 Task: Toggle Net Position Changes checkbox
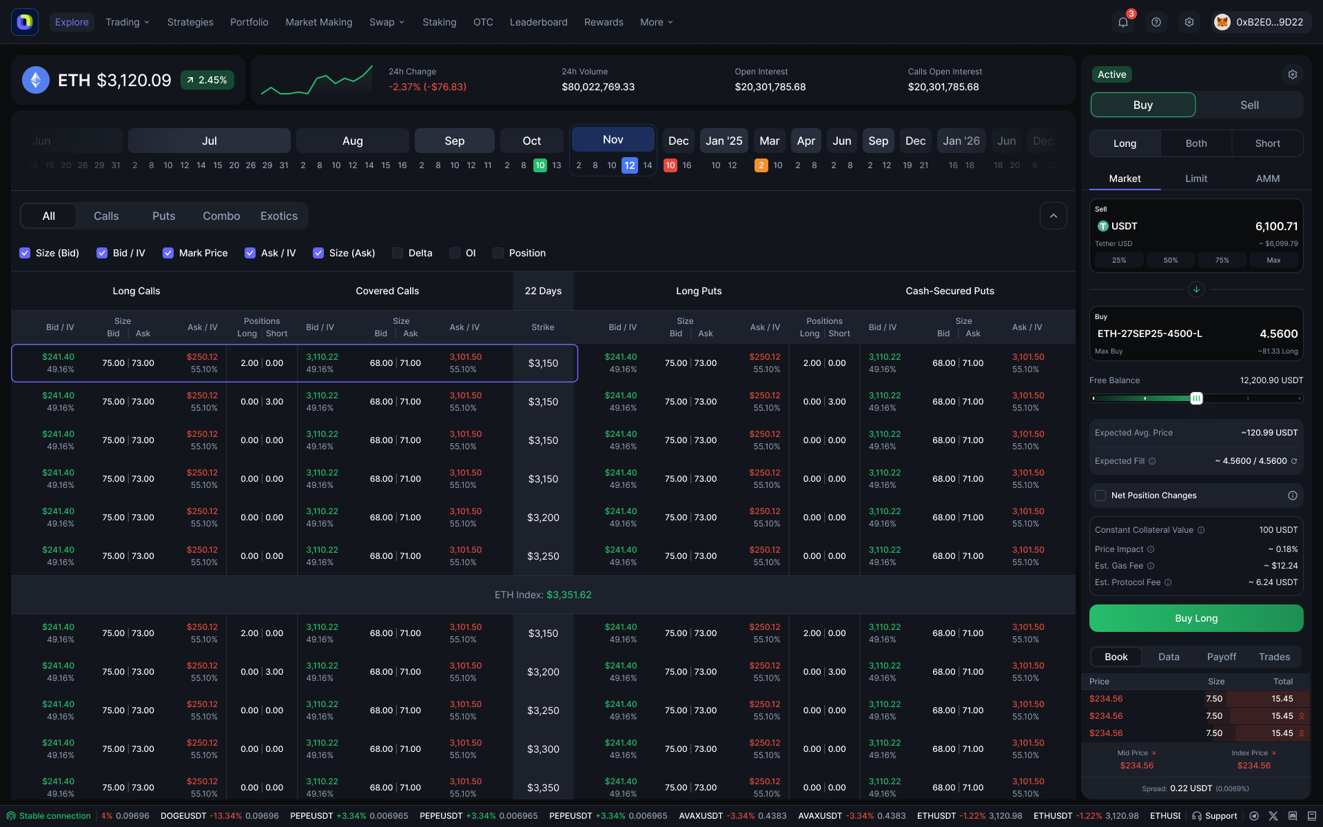(x=1100, y=496)
